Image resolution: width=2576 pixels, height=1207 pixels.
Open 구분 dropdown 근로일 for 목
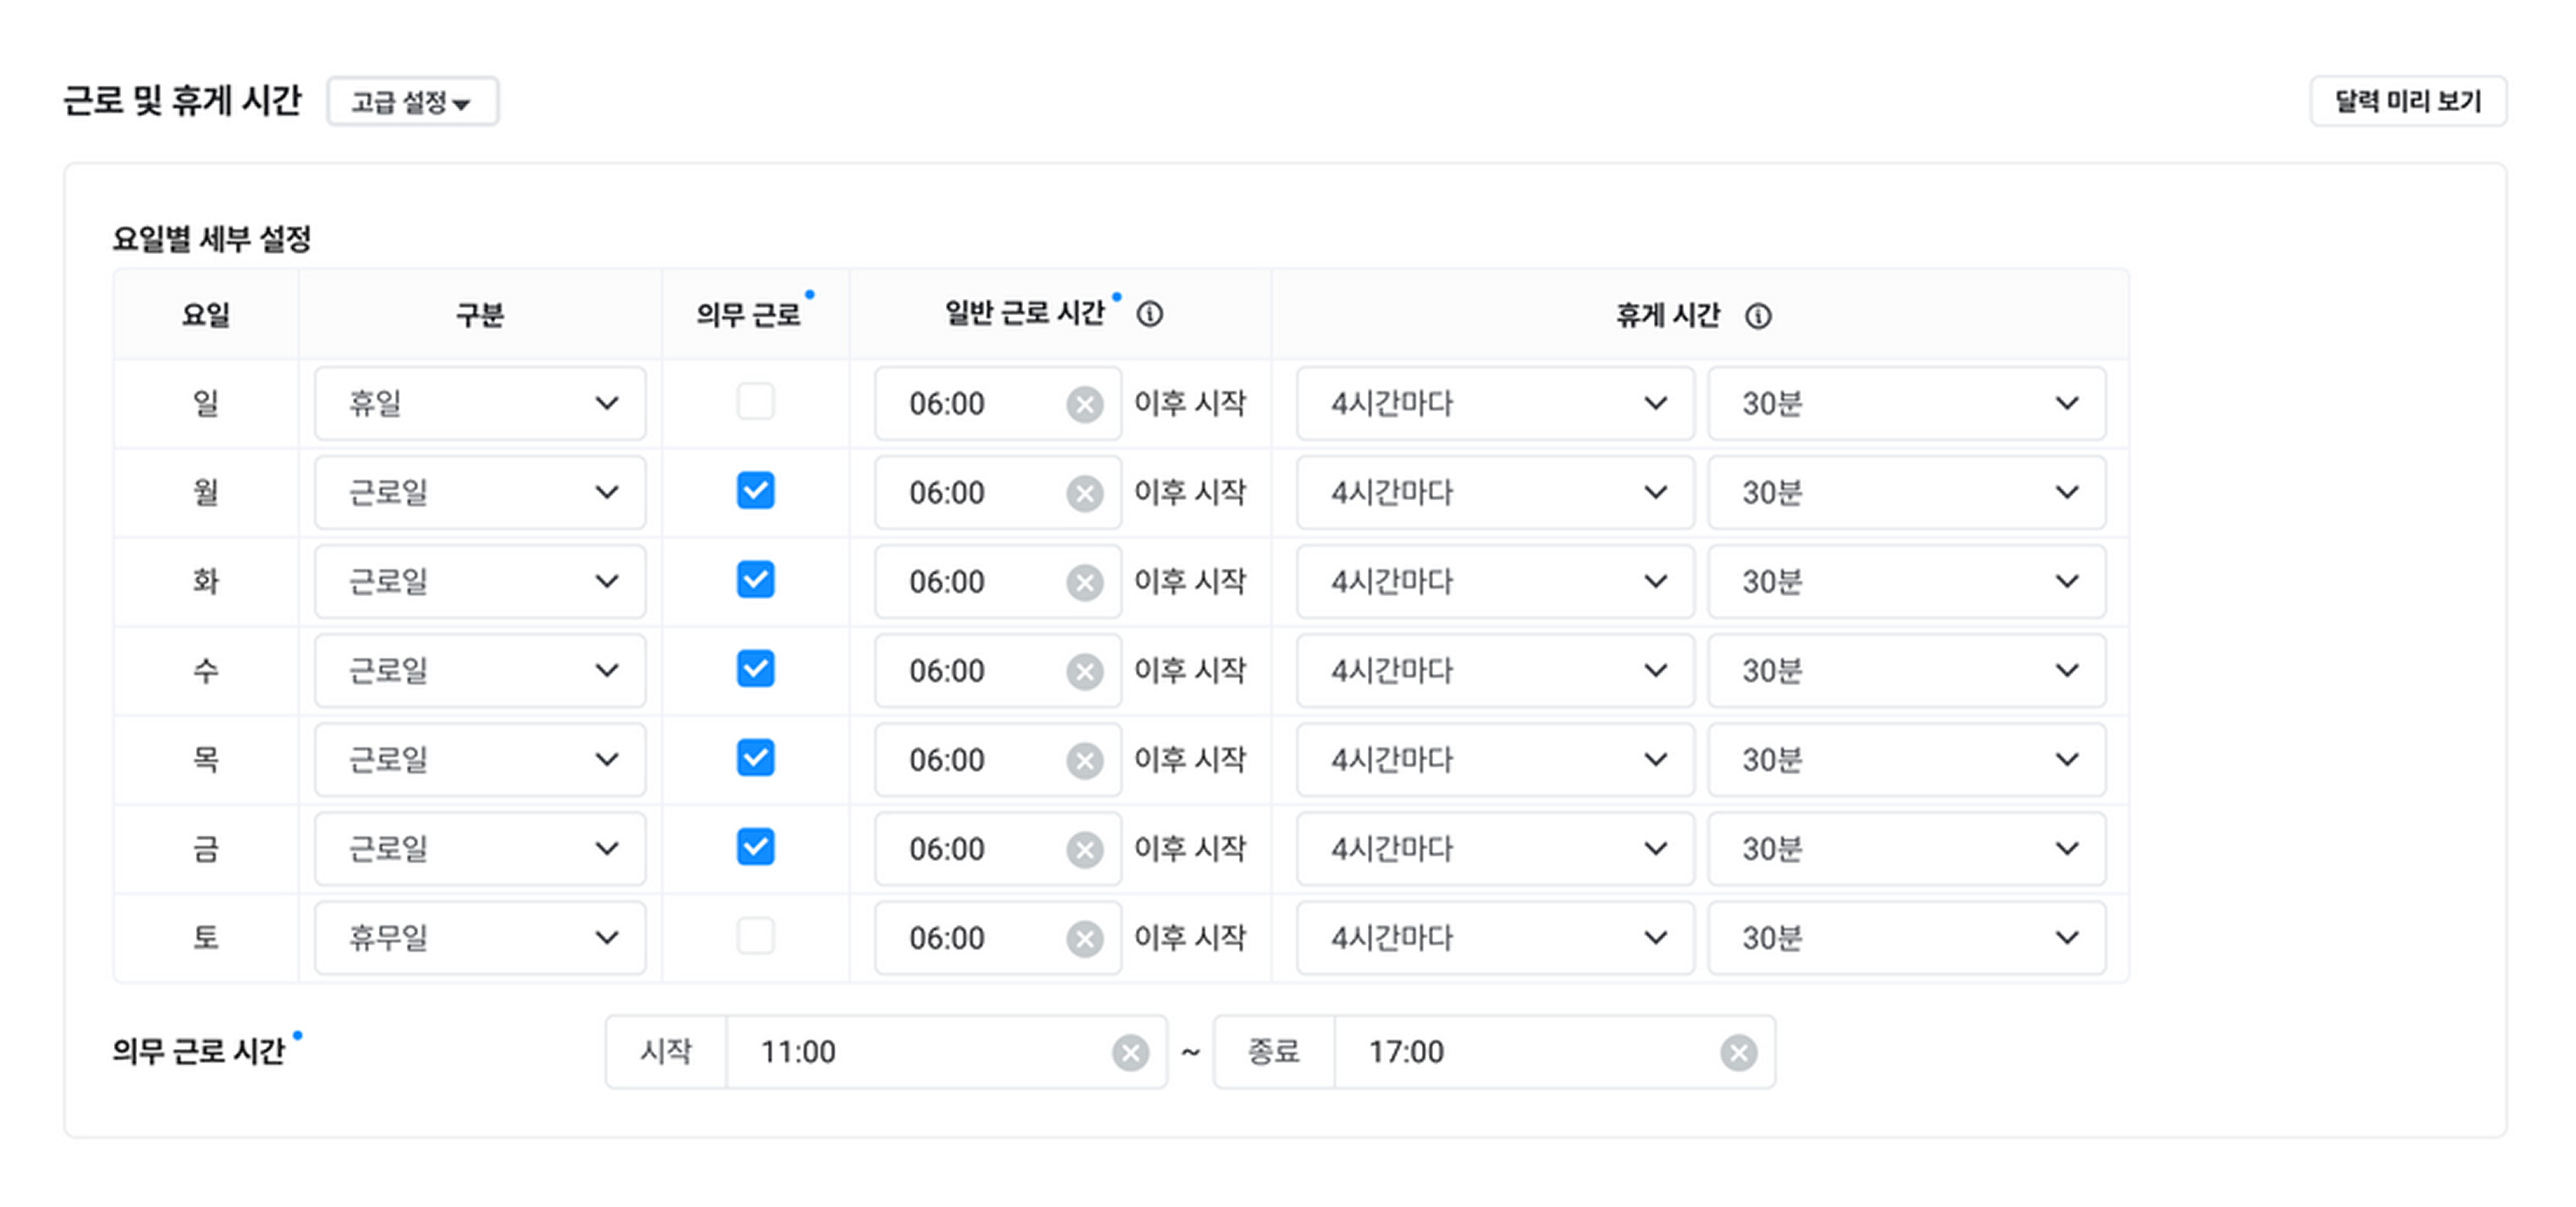click(x=480, y=759)
